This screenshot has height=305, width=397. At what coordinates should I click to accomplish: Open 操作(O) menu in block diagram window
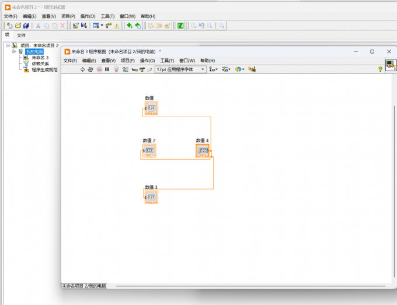[147, 61]
